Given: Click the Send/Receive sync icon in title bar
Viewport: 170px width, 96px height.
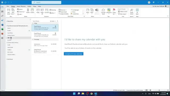Looking at the screenshot, I should click(6, 2).
